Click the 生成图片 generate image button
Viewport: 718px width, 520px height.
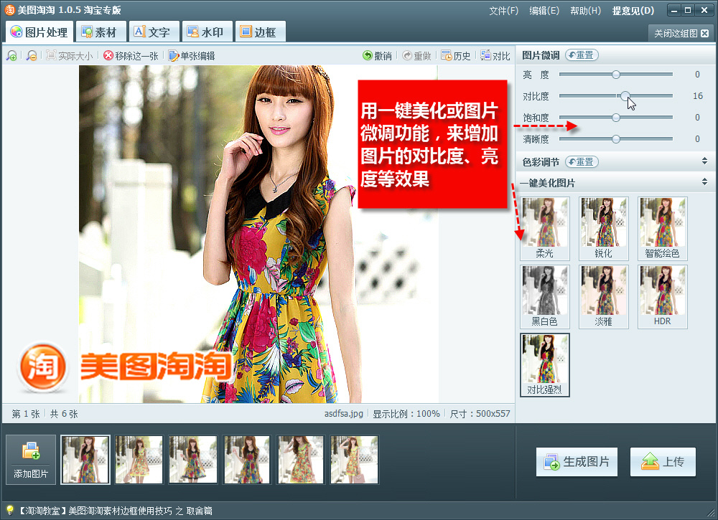[577, 462]
